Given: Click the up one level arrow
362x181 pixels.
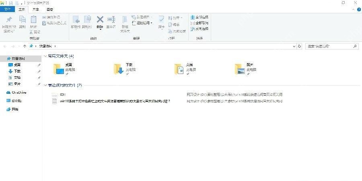Looking at the screenshot, I should (x=25, y=46).
